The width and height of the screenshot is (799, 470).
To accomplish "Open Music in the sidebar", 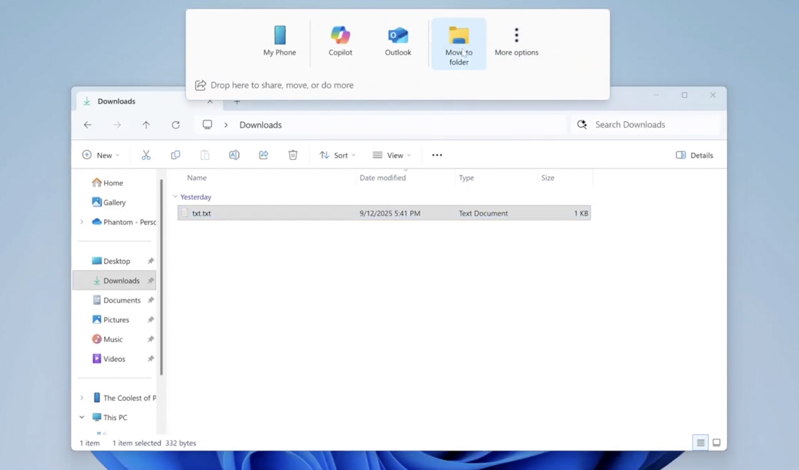I will click(x=107, y=339).
